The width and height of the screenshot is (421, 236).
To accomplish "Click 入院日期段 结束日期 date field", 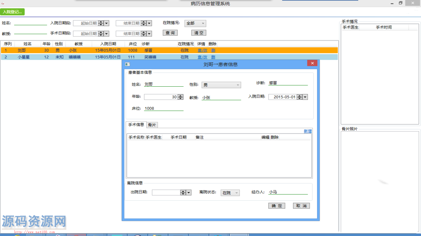I will (x=128, y=23).
